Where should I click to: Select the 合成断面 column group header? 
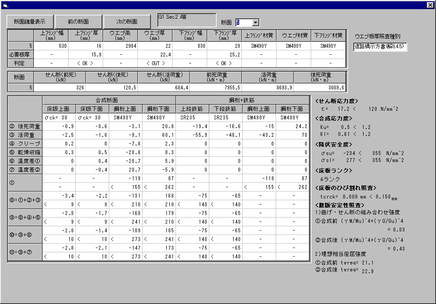click(x=109, y=100)
